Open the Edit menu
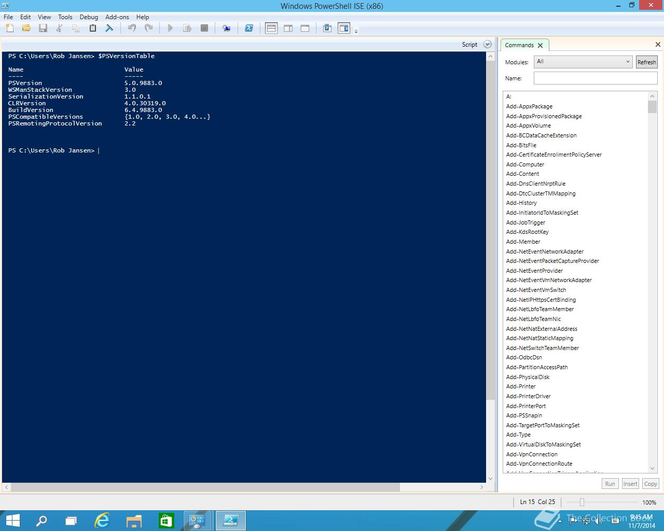Image resolution: width=664 pixels, height=531 pixels. click(25, 17)
